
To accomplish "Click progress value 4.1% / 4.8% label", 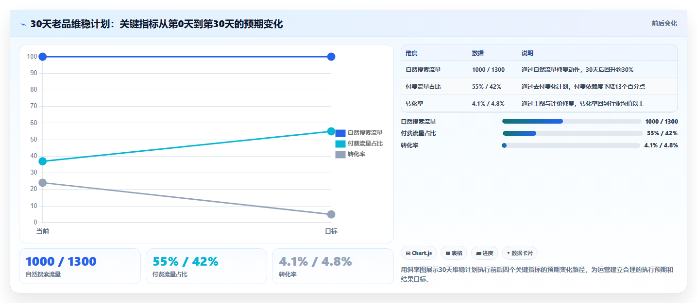I will pyautogui.click(x=661, y=145).
